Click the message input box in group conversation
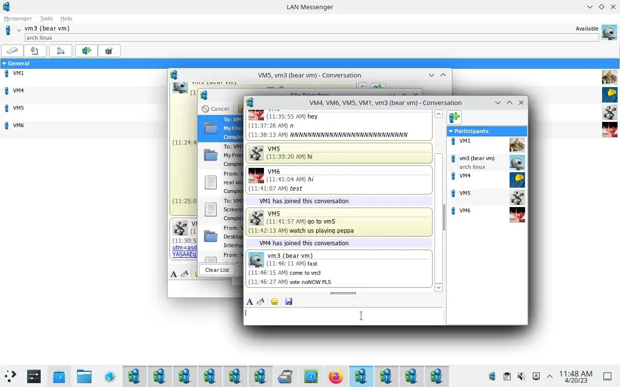Screen dimensions: 620x387 (343, 315)
